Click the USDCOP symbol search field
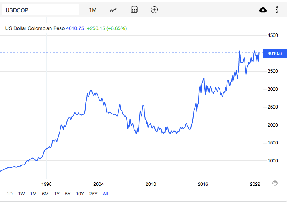 click(x=40, y=10)
